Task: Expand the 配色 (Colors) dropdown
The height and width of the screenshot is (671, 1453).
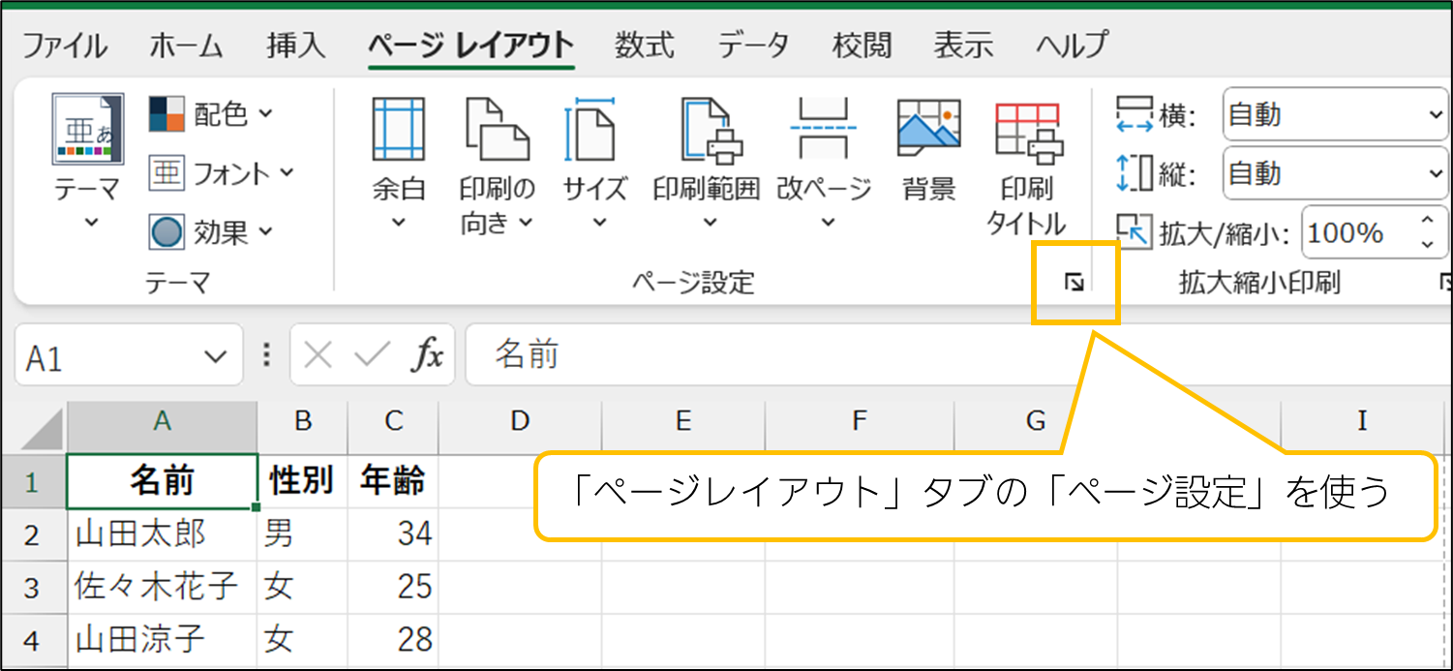Action: click(x=264, y=115)
